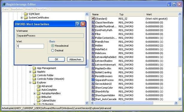Click the tree pane scroll up arrow
Viewport: 184px width, 112px height.
click(x=87, y=14)
